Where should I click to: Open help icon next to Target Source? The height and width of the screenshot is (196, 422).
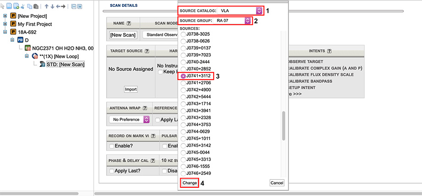pyautogui.click(x=146, y=51)
